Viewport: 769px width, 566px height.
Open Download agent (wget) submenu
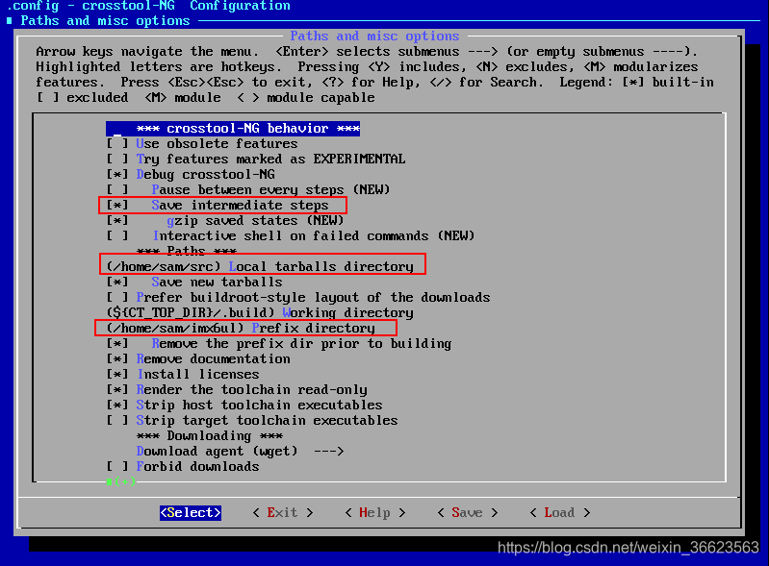[241, 451]
